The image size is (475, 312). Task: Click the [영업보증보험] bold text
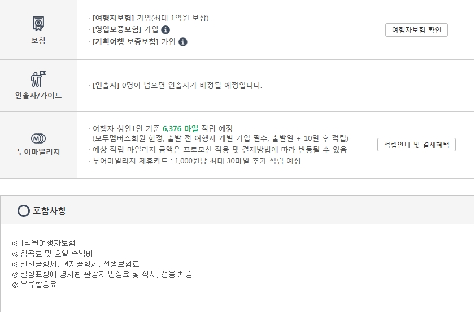117,29
